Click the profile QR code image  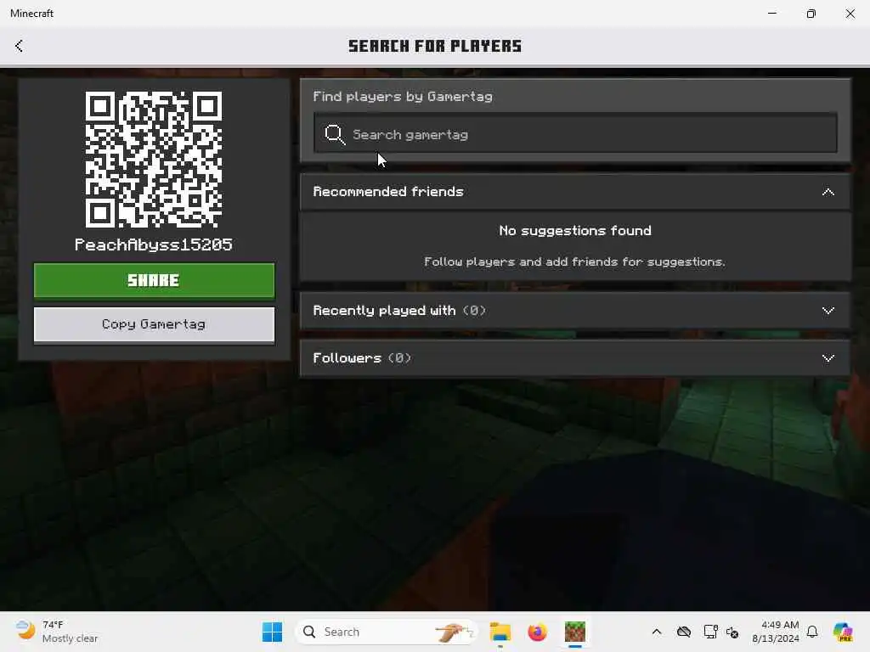tap(154, 160)
